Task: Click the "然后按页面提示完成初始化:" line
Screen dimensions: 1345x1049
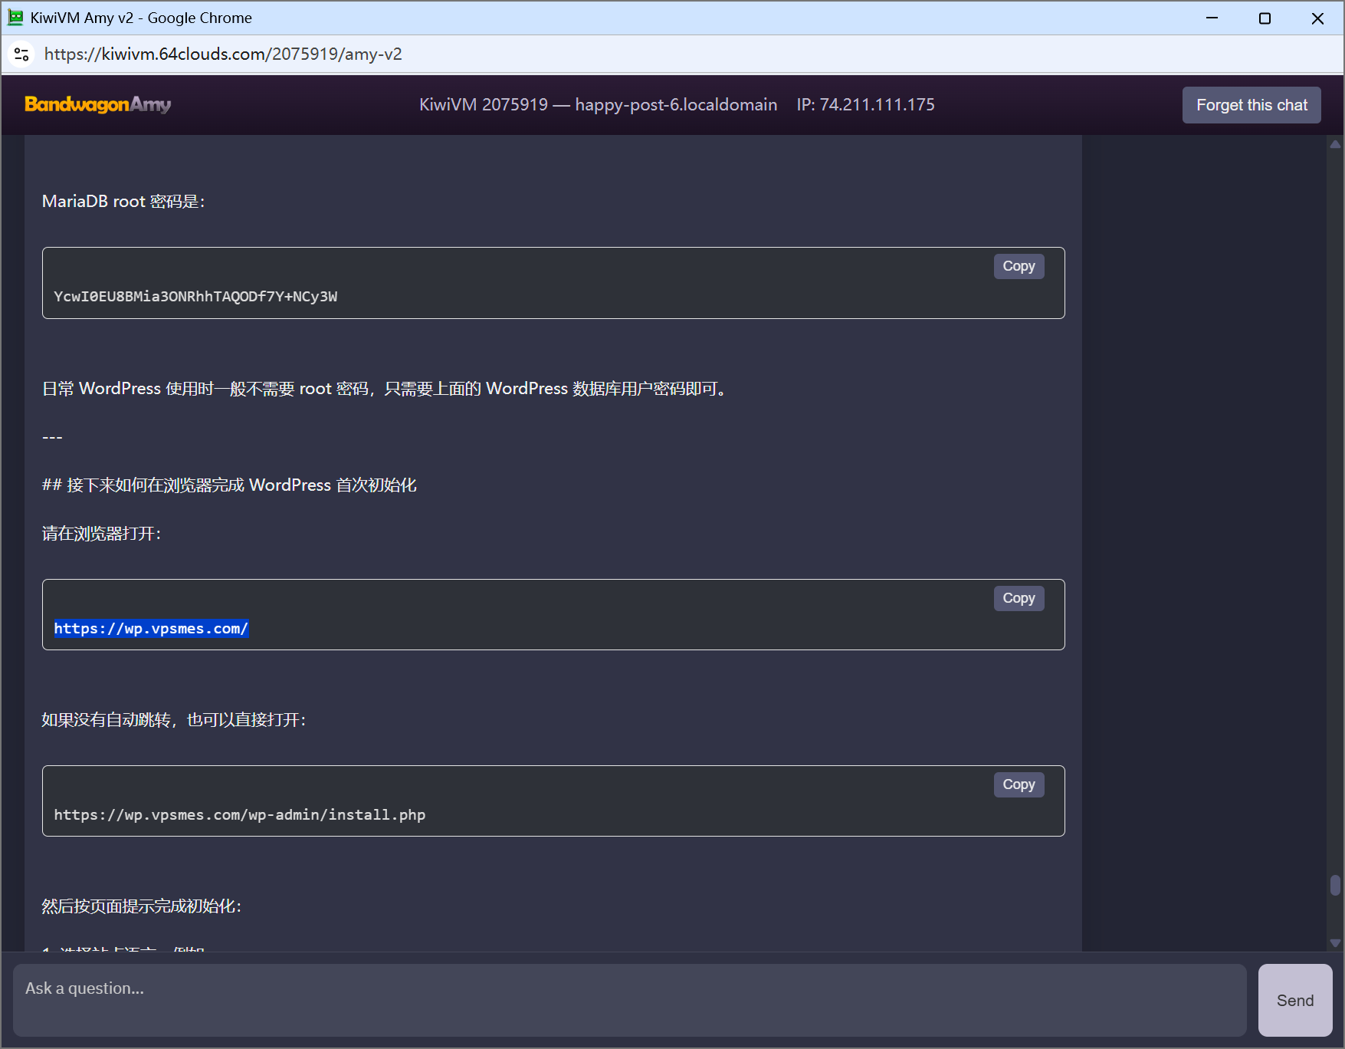Action: 142,906
